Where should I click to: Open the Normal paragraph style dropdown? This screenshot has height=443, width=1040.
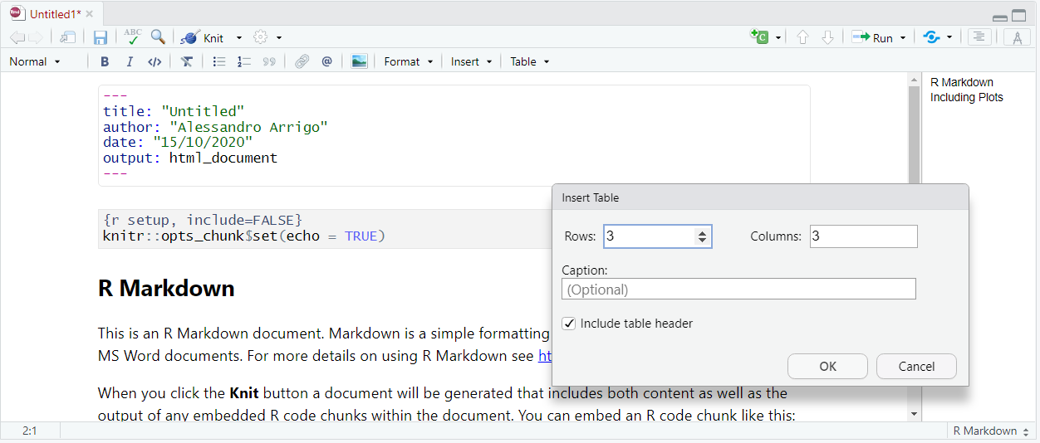[x=35, y=61]
